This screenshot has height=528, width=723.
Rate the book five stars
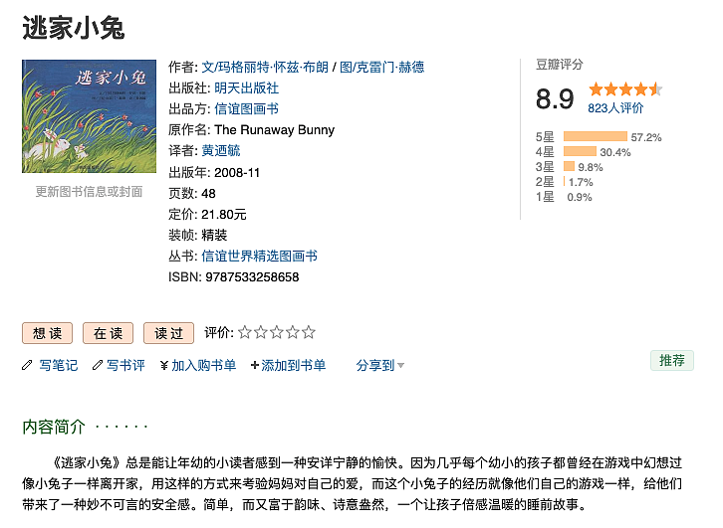pyautogui.click(x=309, y=332)
